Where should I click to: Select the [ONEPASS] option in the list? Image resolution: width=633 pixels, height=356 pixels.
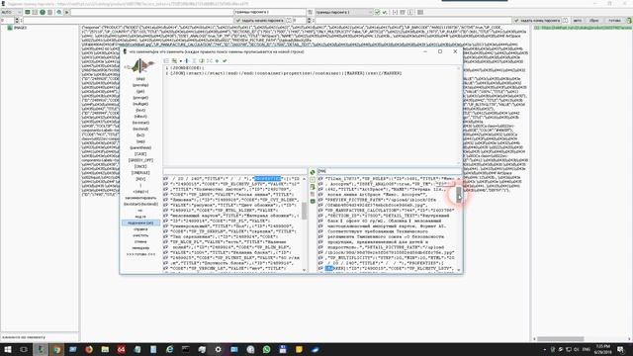click(x=140, y=173)
